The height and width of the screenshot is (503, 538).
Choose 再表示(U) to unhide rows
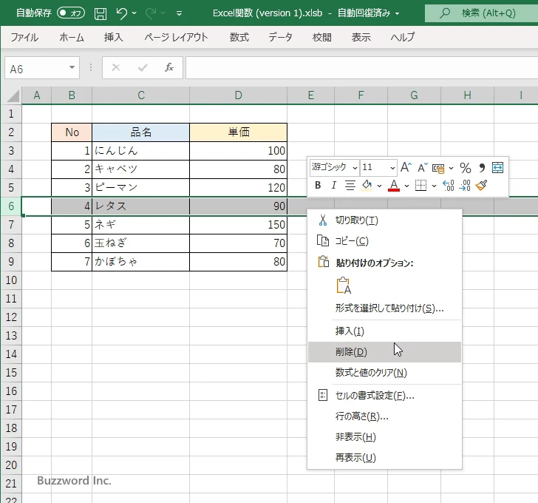point(384,458)
